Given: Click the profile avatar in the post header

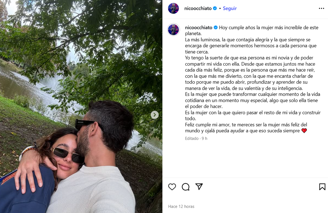Looking at the screenshot, I should pyautogui.click(x=174, y=8).
